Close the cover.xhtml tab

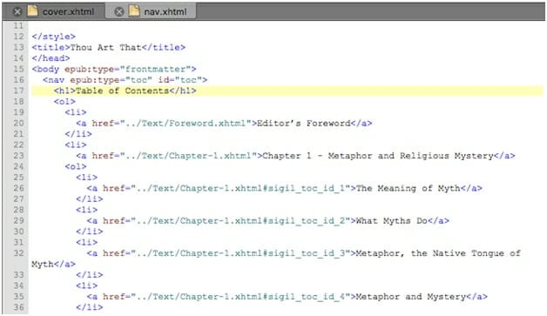click(x=17, y=11)
